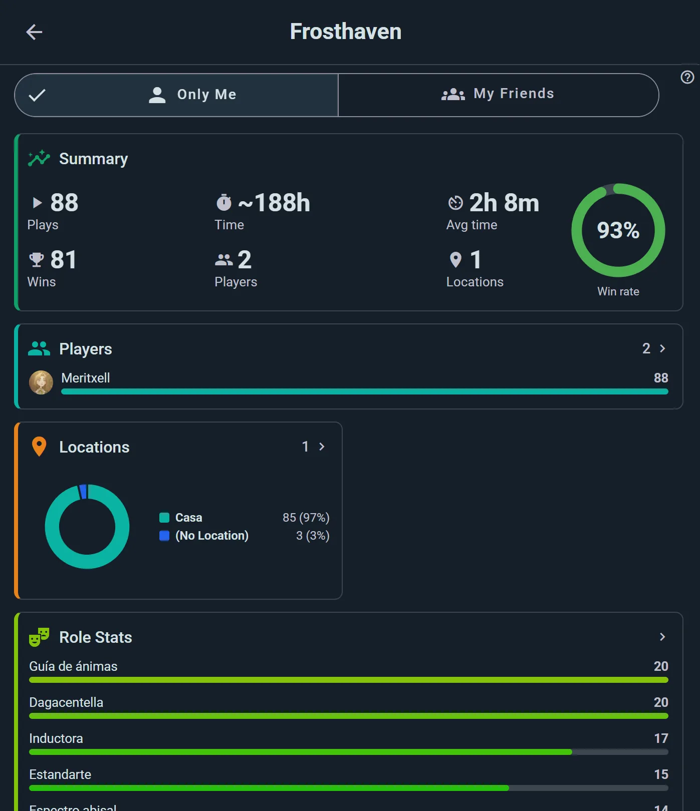Click Meritxell's 88 plays progress bar
This screenshot has width=700, height=811.
(x=365, y=391)
